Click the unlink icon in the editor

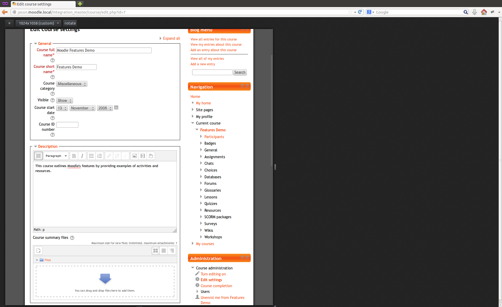[x=117, y=156]
